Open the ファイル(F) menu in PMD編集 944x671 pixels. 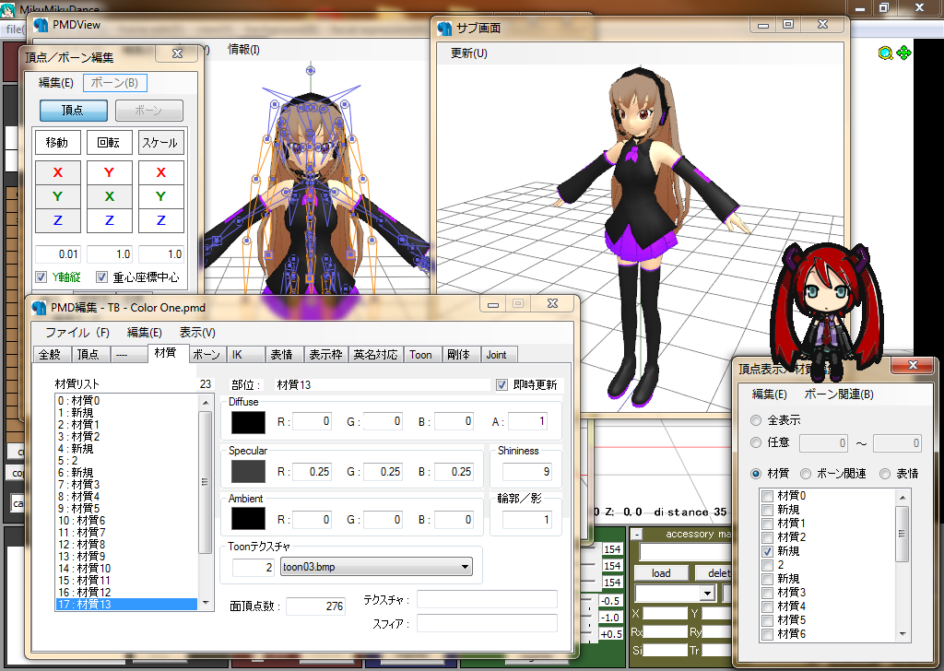(77, 332)
